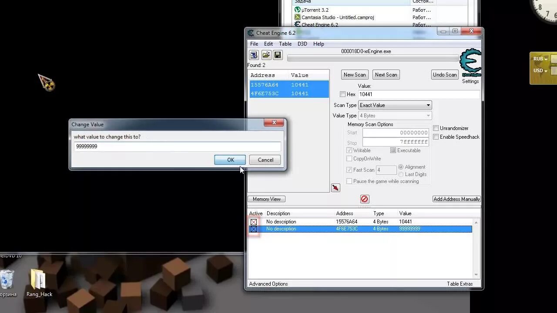Enable the Unrandomizer checkbox
557x313 pixels.
pos(436,128)
